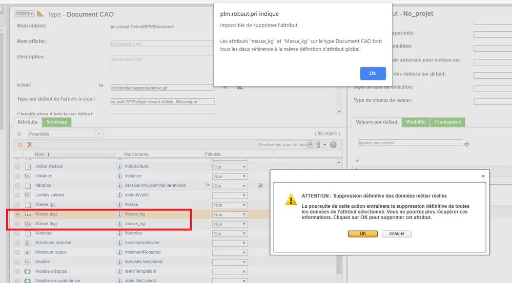Select radio button for Masse (g)
The image size is (512, 283).
point(17,205)
